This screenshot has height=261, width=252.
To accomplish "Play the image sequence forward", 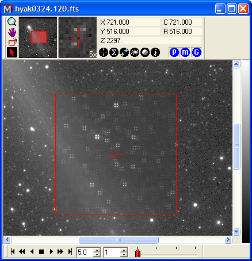I will coord(51,252).
